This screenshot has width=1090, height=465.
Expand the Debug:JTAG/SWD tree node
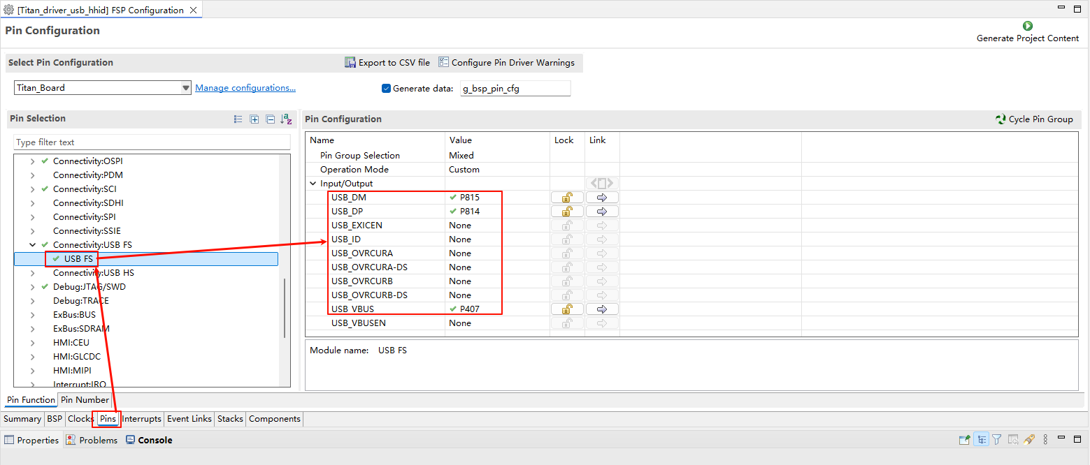32,287
